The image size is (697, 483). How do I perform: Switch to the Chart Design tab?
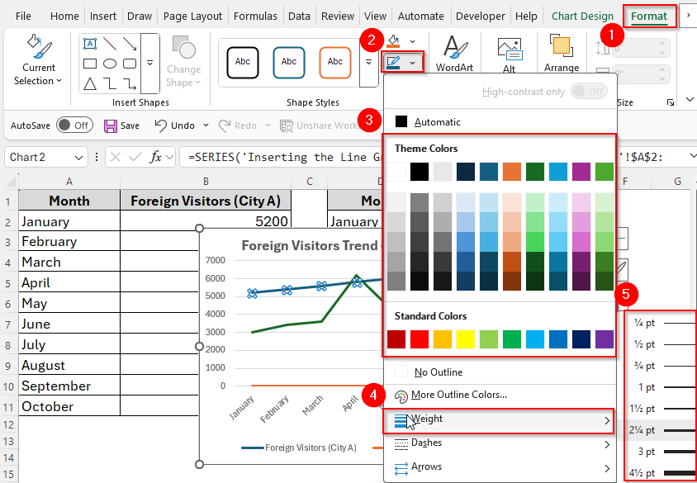point(582,15)
